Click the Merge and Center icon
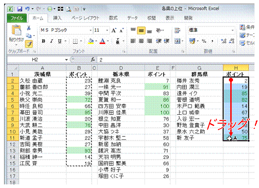The width and height of the screenshot is (259, 188). pos(177,41)
